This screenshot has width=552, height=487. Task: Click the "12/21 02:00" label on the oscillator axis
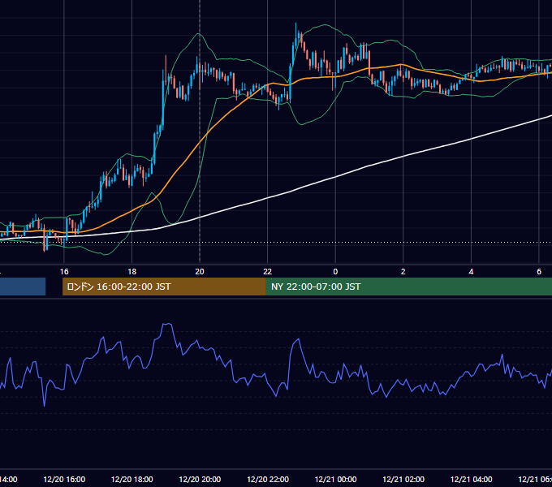click(x=403, y=480)
